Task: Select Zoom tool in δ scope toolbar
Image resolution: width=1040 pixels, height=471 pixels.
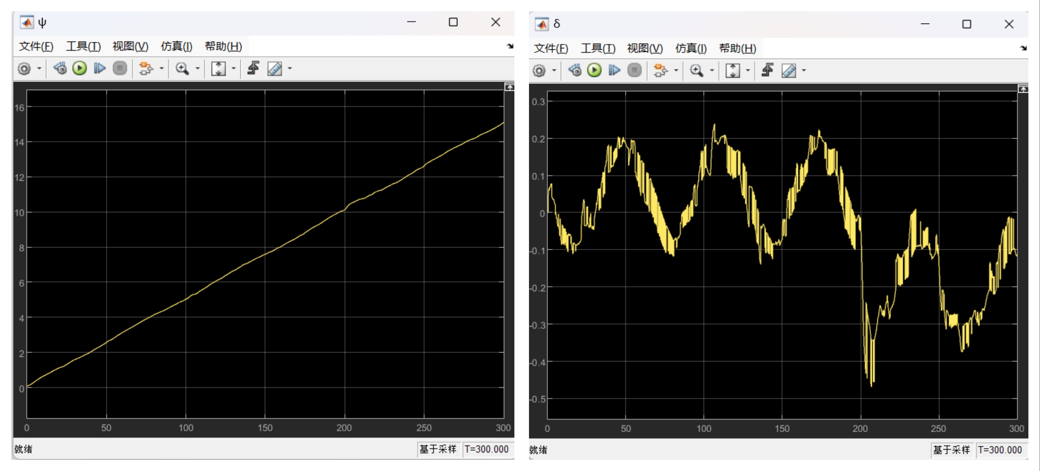Action: [696, 70]
